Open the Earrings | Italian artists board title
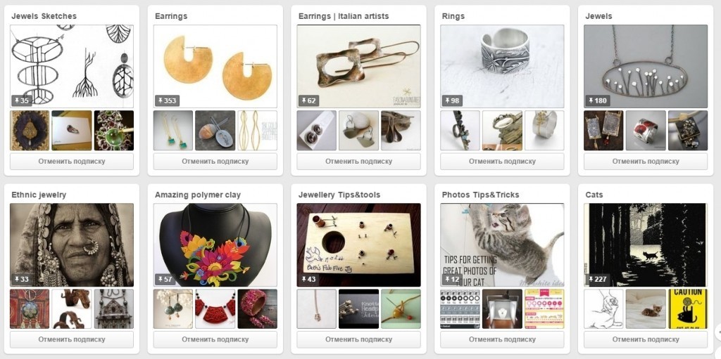 344,16
